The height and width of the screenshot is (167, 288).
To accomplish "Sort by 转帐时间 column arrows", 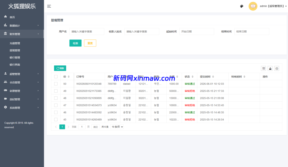I will click(x=244, y=77).
